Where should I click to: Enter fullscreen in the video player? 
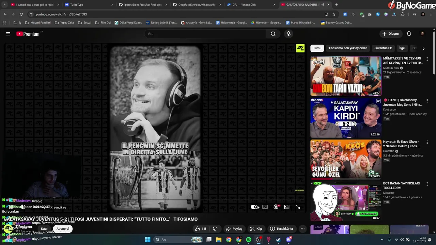point(298,207)
